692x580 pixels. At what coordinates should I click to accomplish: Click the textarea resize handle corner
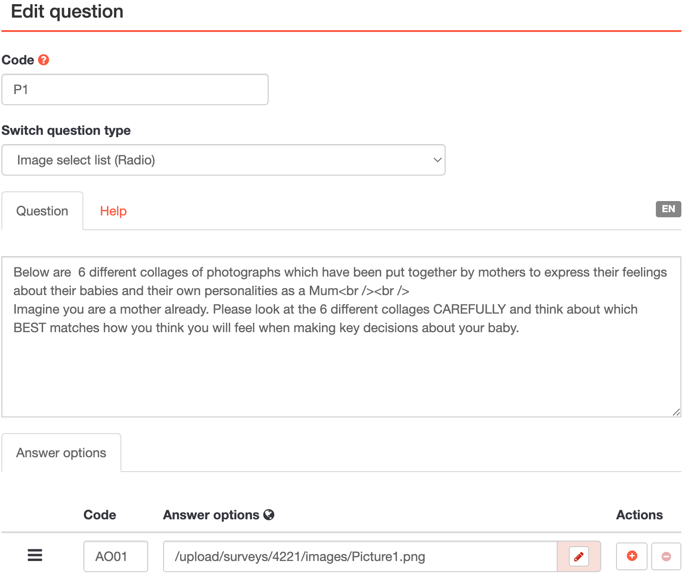point(676,412)
